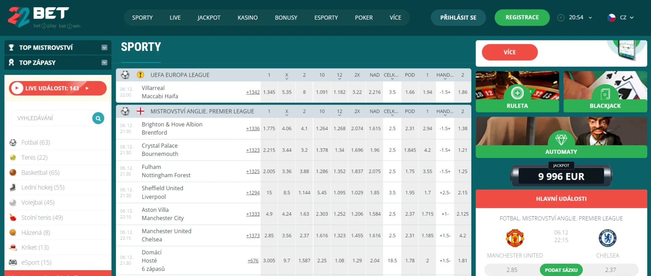Click the 22BET logo

(x=44, y=17)
